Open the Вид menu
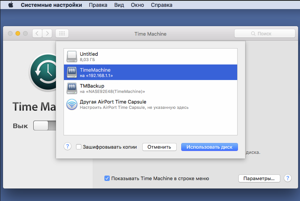The image size is (300, 201). 119,5
